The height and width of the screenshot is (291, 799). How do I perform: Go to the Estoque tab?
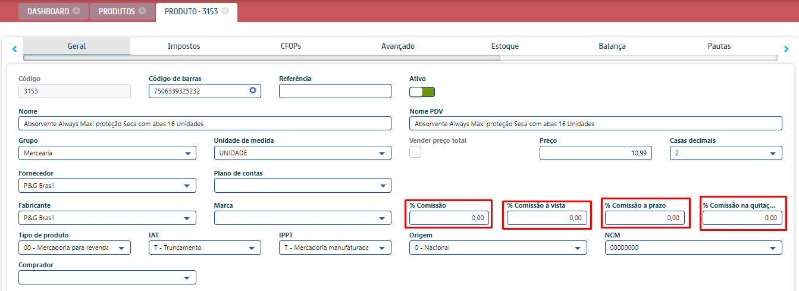[x=505, y=46]
